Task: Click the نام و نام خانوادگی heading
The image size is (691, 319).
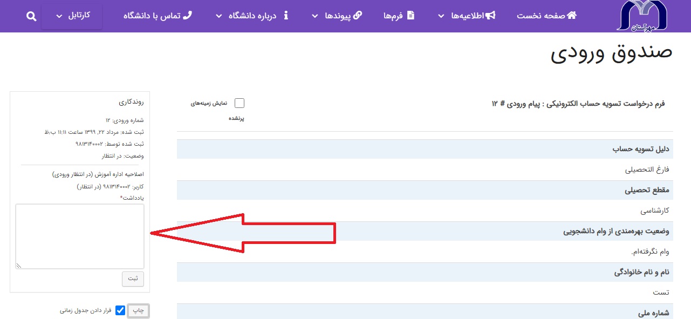Action: [x=642, y=272]
